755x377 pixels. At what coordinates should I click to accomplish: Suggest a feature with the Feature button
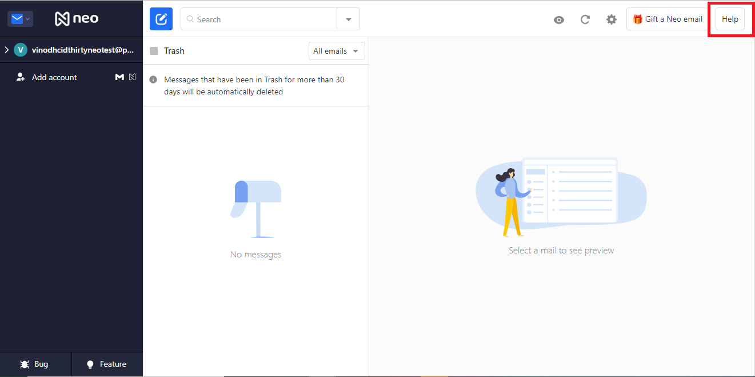click(107, 364)
